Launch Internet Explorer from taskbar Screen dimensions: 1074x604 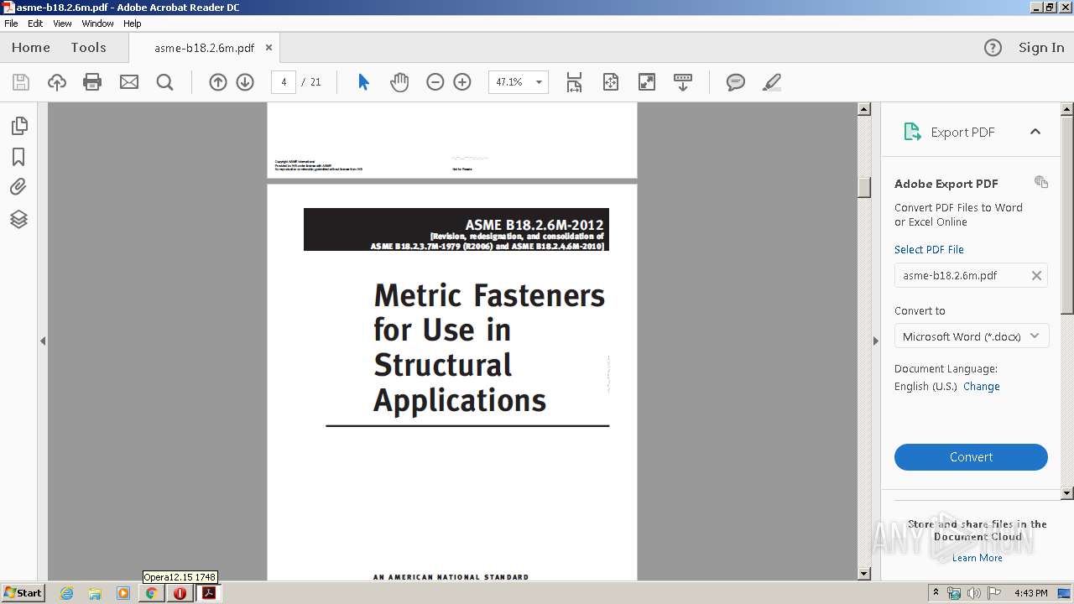pos(66,593)
